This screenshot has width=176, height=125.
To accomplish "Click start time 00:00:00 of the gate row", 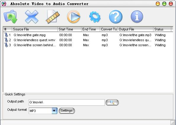I will (x=65, y=35).
